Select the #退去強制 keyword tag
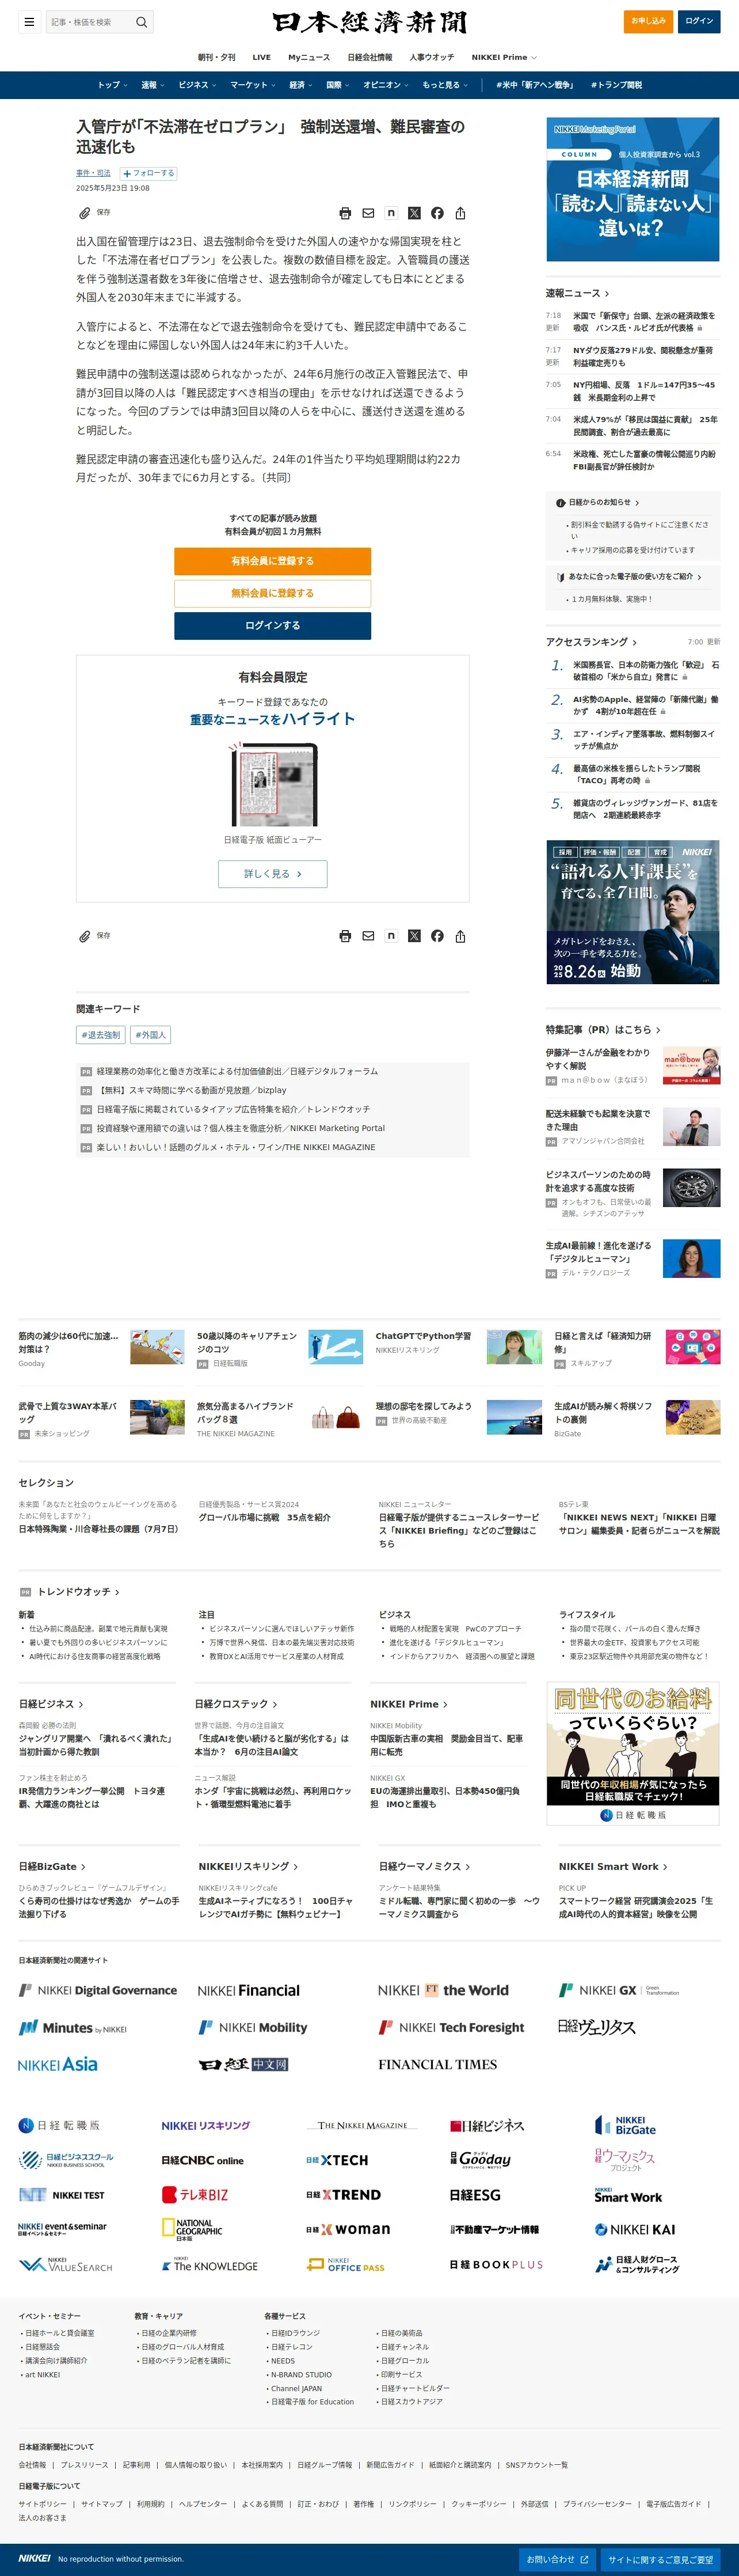The height and width of the screenshot is (2576, 739). pos(100,1034)
